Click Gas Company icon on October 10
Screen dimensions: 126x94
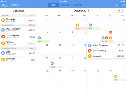coord(107,38)
